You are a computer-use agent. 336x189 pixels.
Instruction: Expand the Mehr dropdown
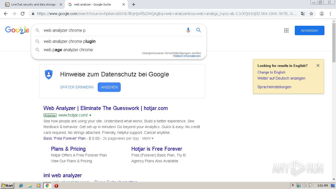pyautogui.click(x=148, y=138)
